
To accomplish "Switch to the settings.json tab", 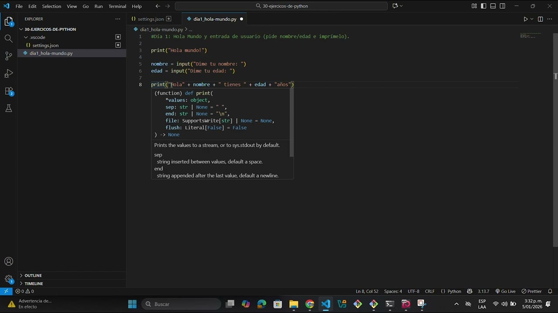I will coord(150,19).
